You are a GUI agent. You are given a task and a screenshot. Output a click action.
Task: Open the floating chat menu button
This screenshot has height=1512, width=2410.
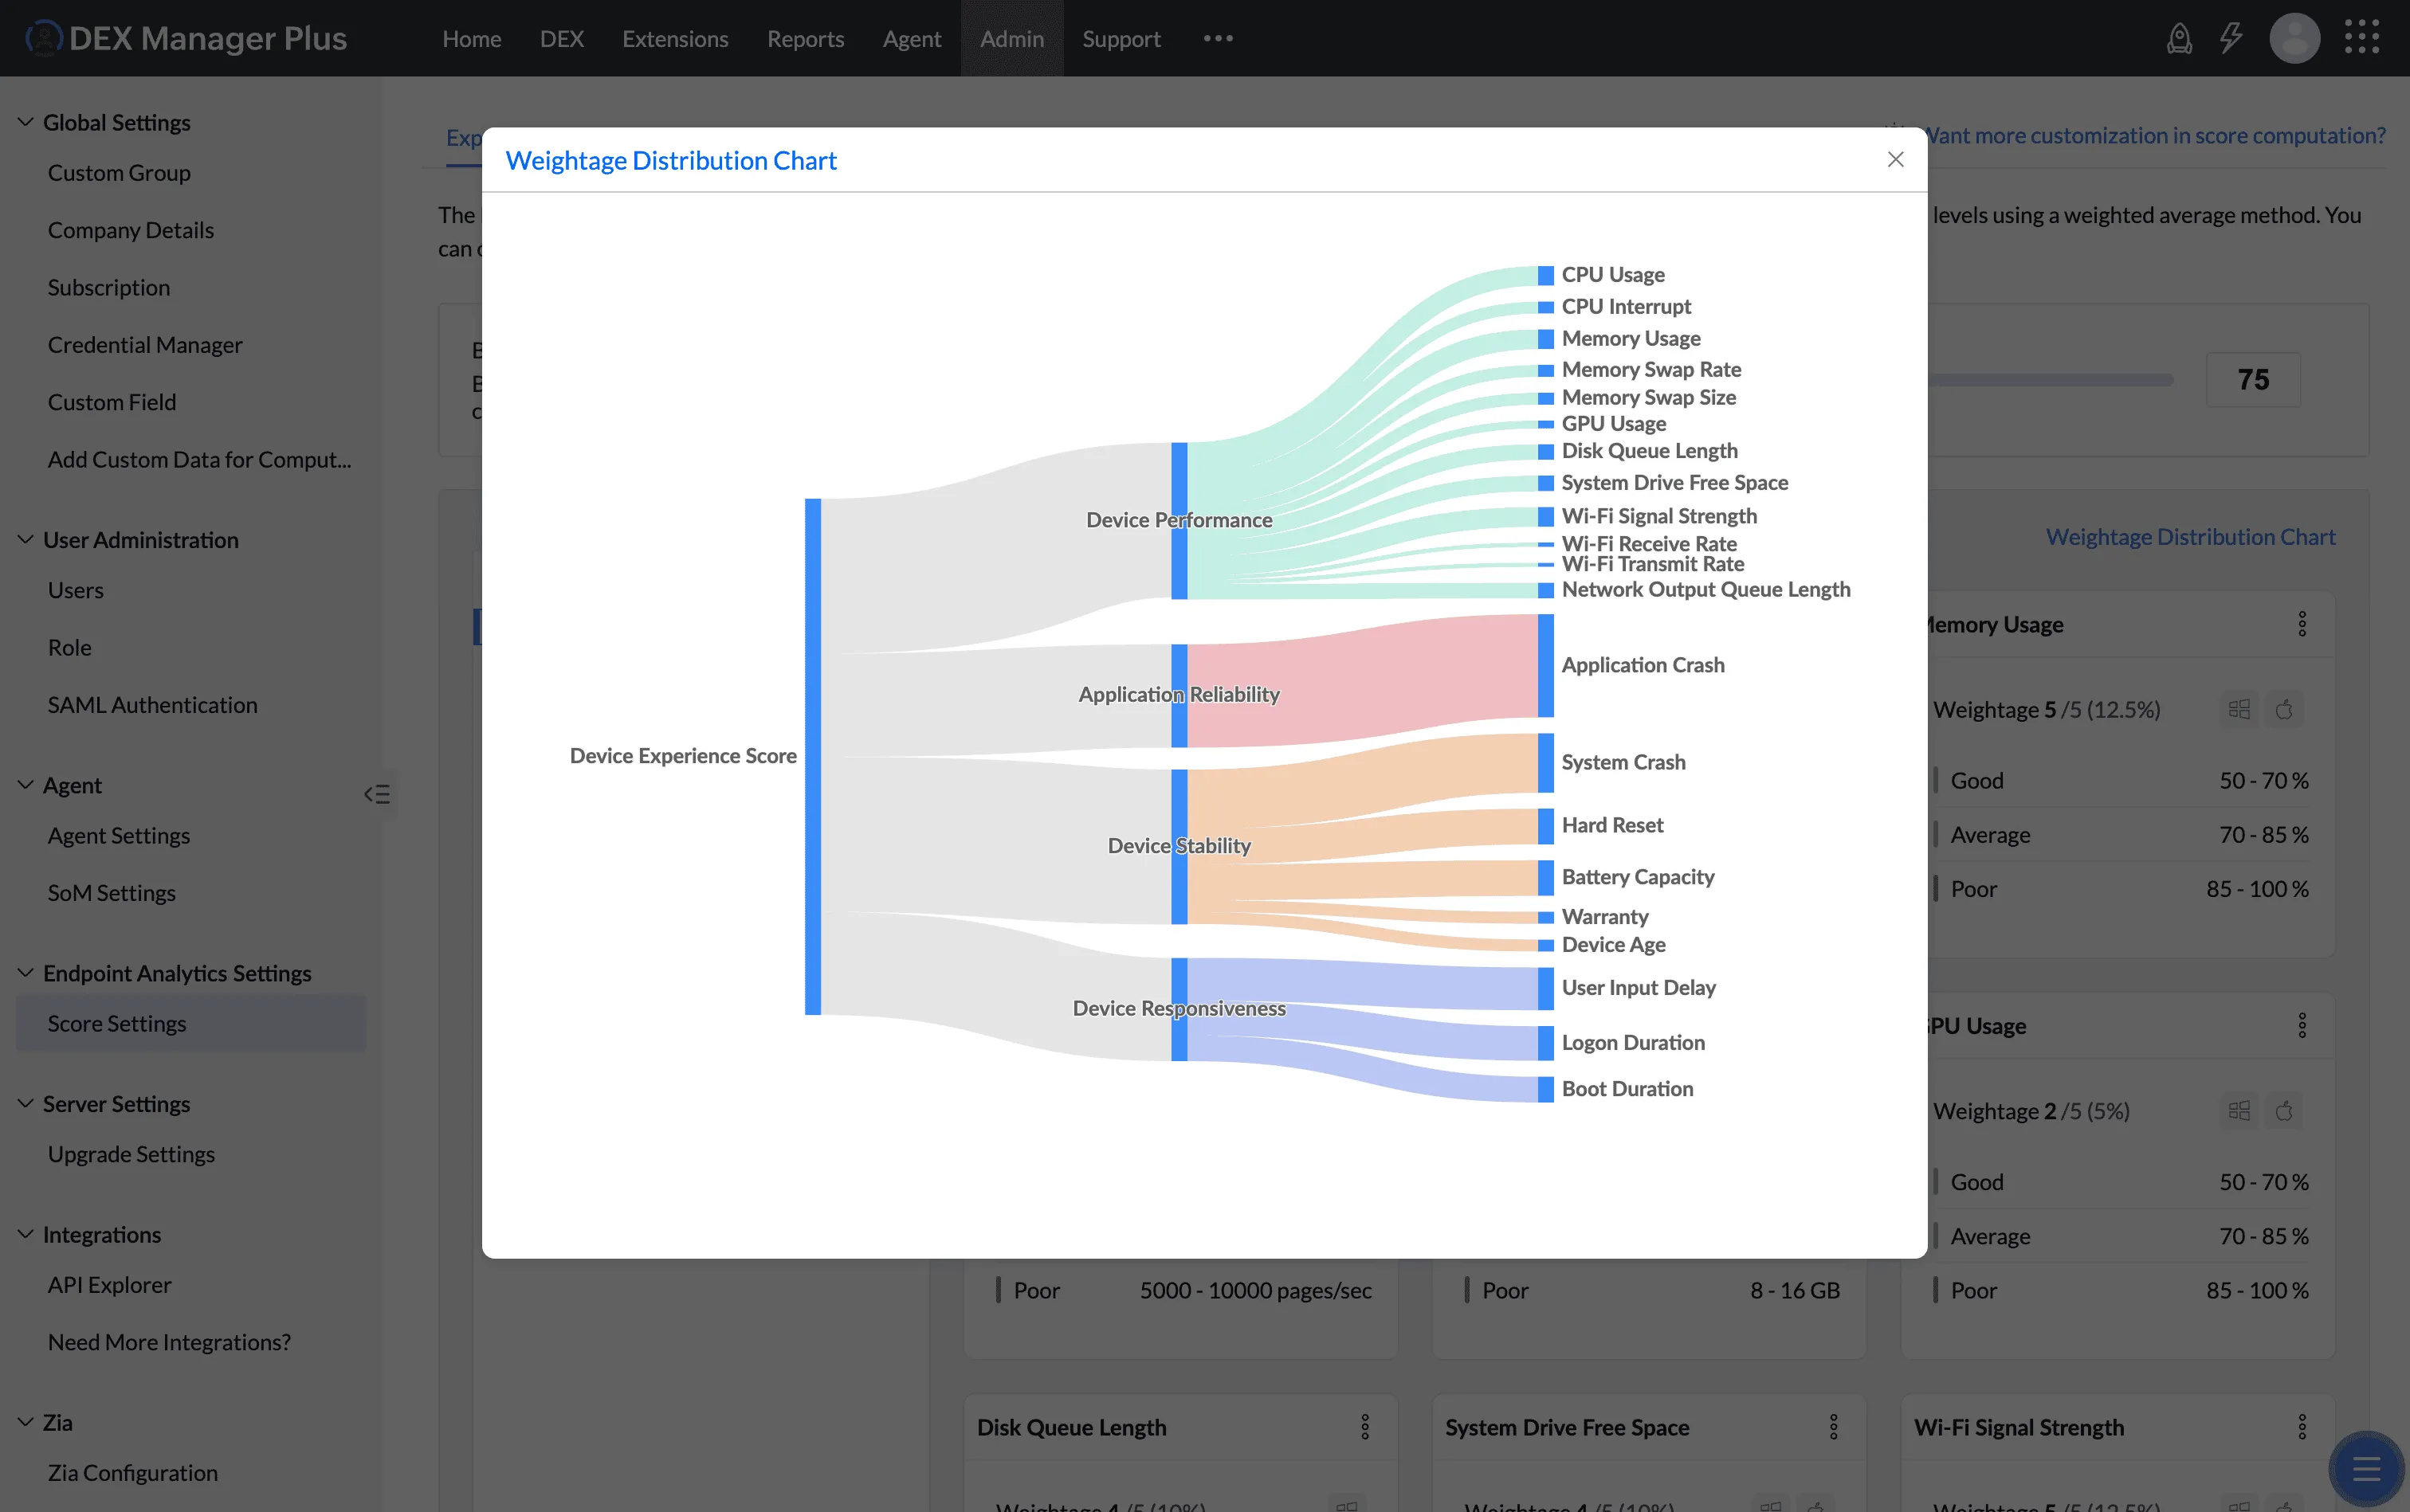[x=2366, y=1468]
